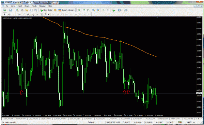Open the chart window menu icon
The height and width of the screenshot is (125, 204).
point(3,6)
